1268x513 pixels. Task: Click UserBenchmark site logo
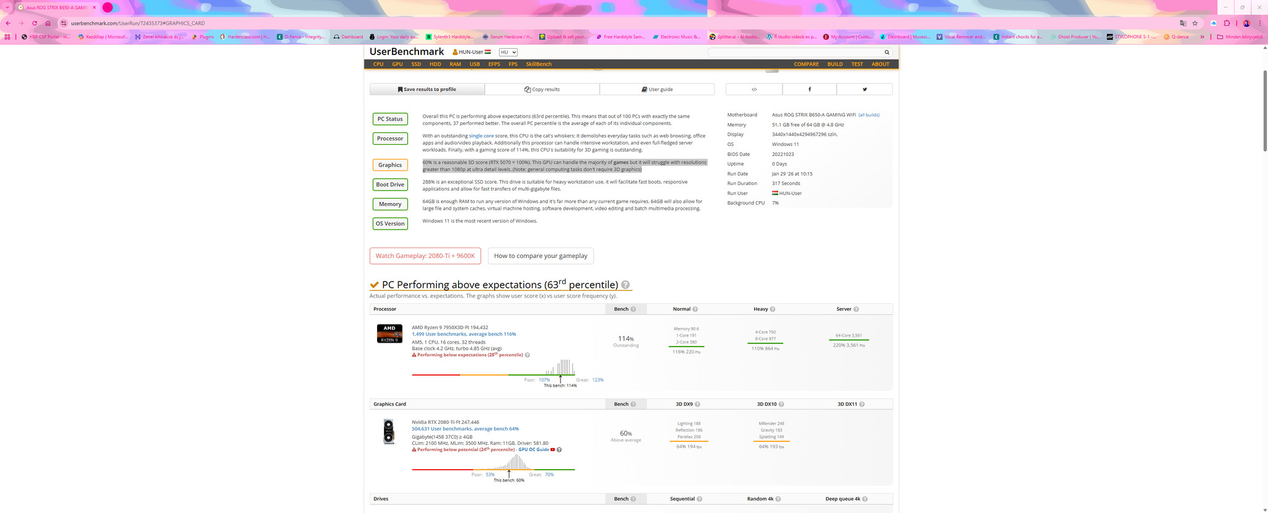[x=407, y=52]
